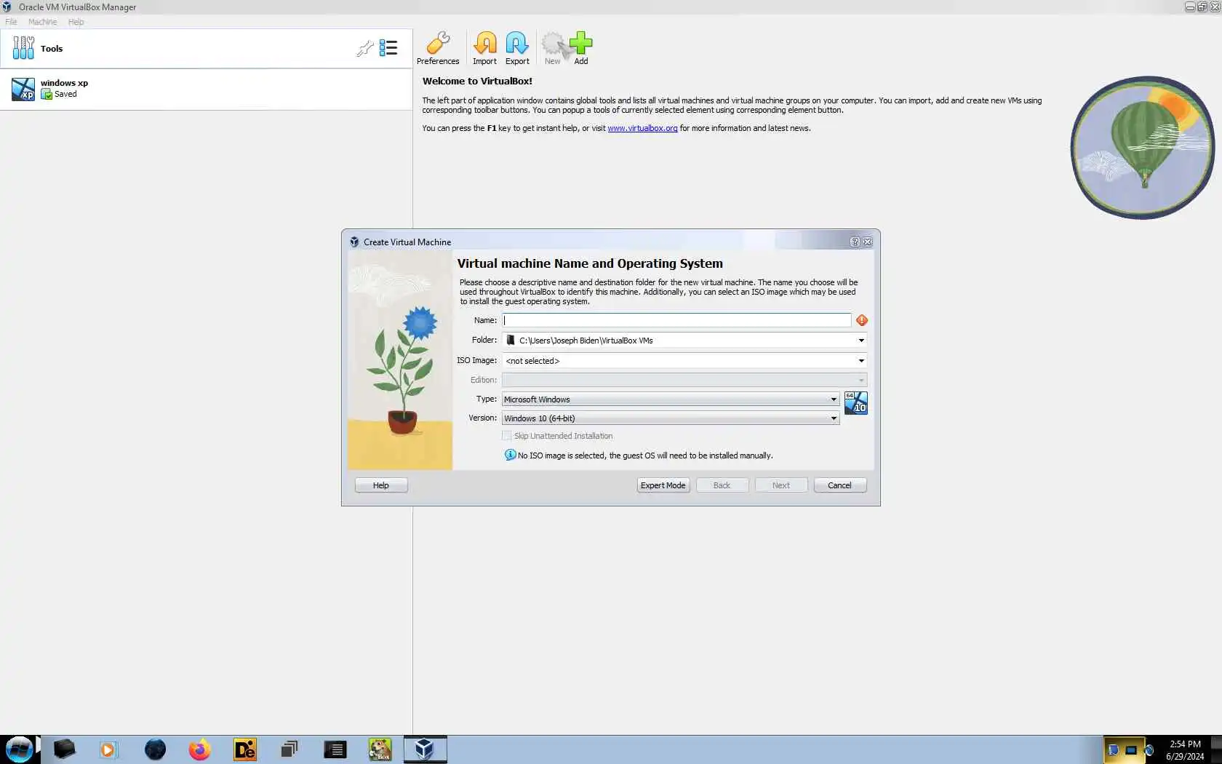This screenshot has width=1222, height=764.
Task: Open the Version dropdown Windows 10 (64-bit)
Action: point(671,418)
